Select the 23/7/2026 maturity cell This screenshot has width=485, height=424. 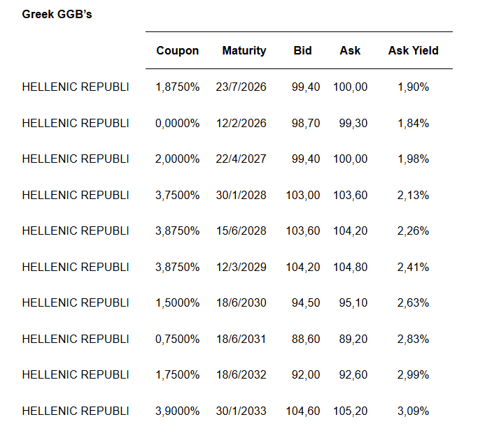[241, 87]
